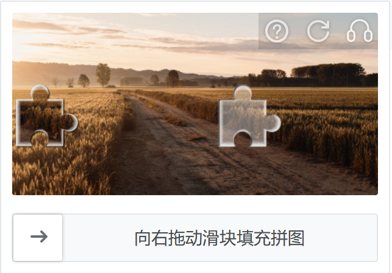Click the top knob of the translucent target slot
Screen dimensions: 392x273
pos(243,92)
